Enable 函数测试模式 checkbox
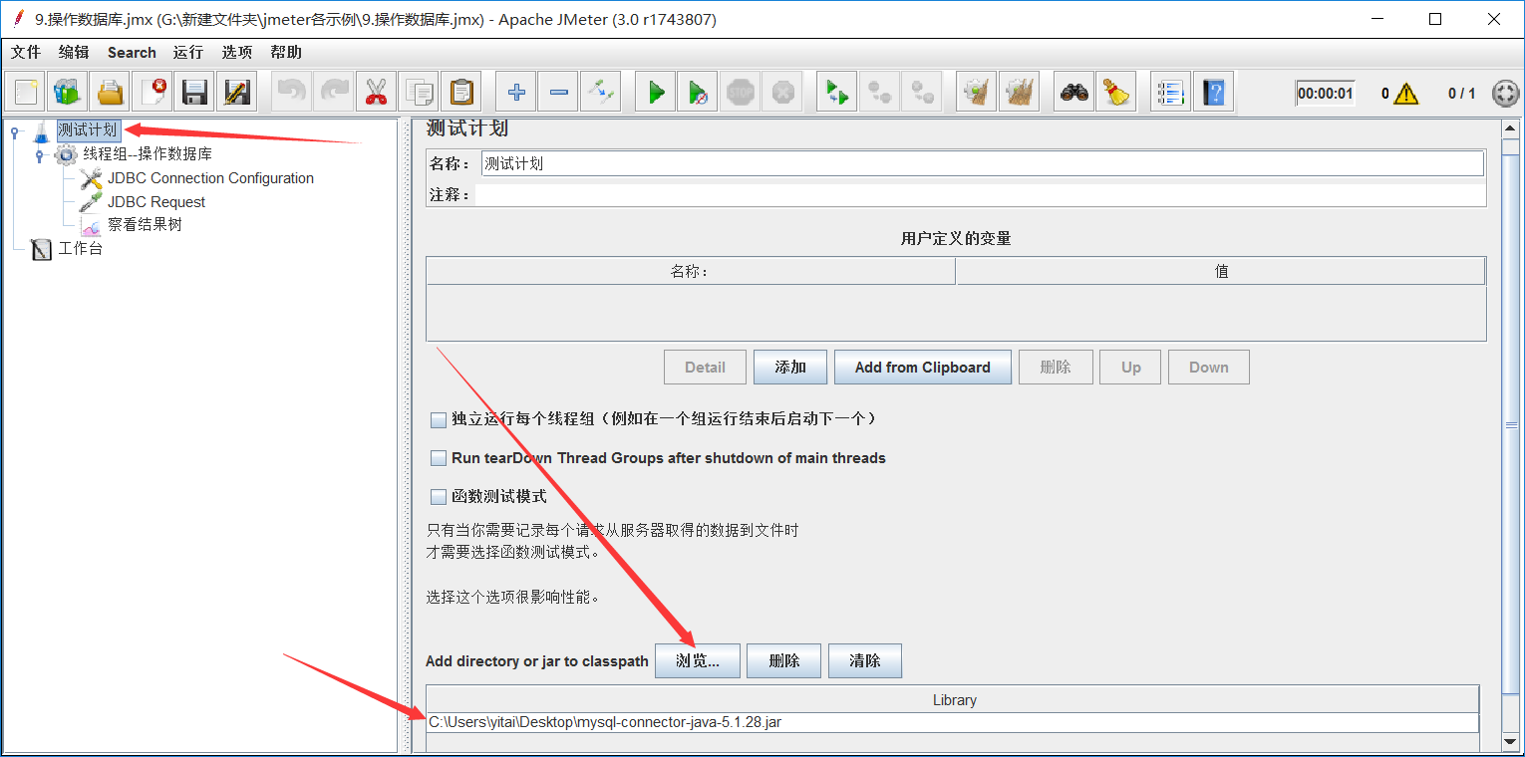 [438, 496]
